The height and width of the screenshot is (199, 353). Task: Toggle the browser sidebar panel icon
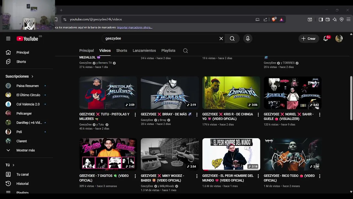pyautogui.click(x=321, y=19)
